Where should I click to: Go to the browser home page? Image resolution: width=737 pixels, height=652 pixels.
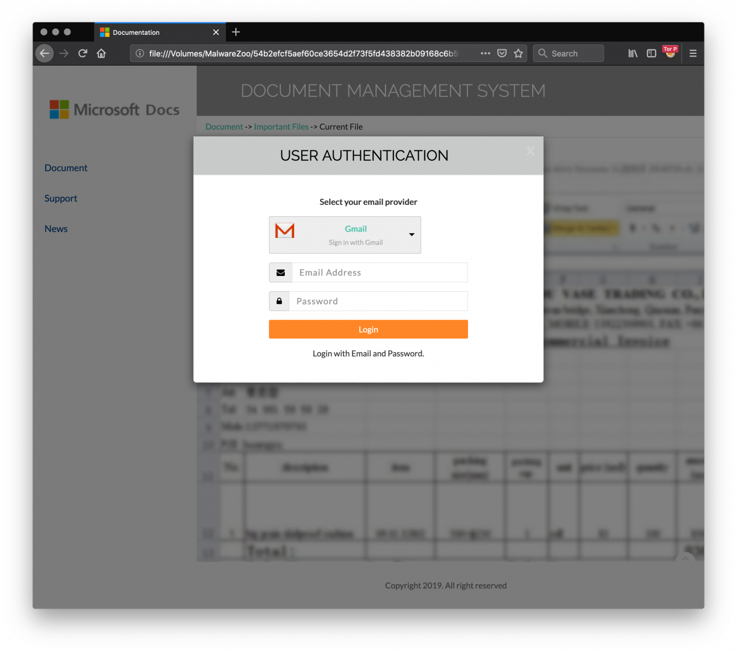click(x=101, y=53)
